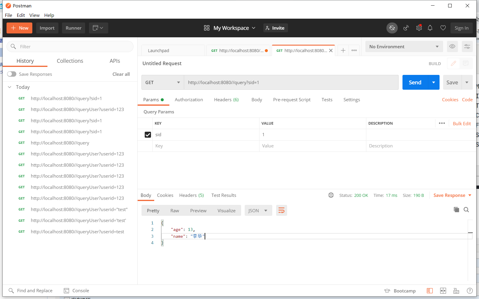The image size is (479, 299).
Task: Open the Code snippet link
Action: click(467, 99)
